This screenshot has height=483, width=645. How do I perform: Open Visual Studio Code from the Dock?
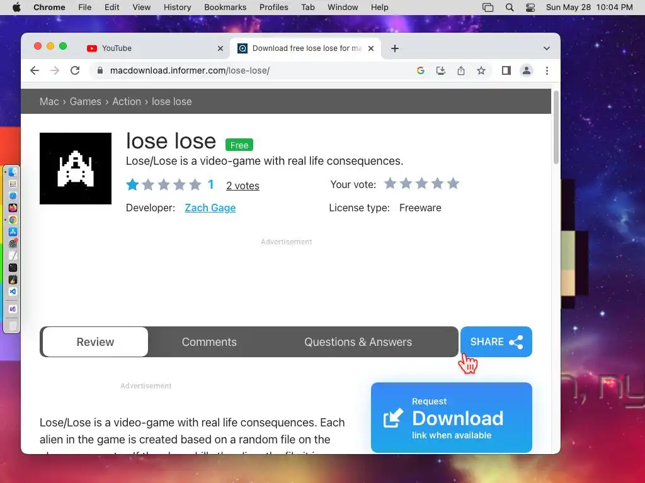[13, 292]
